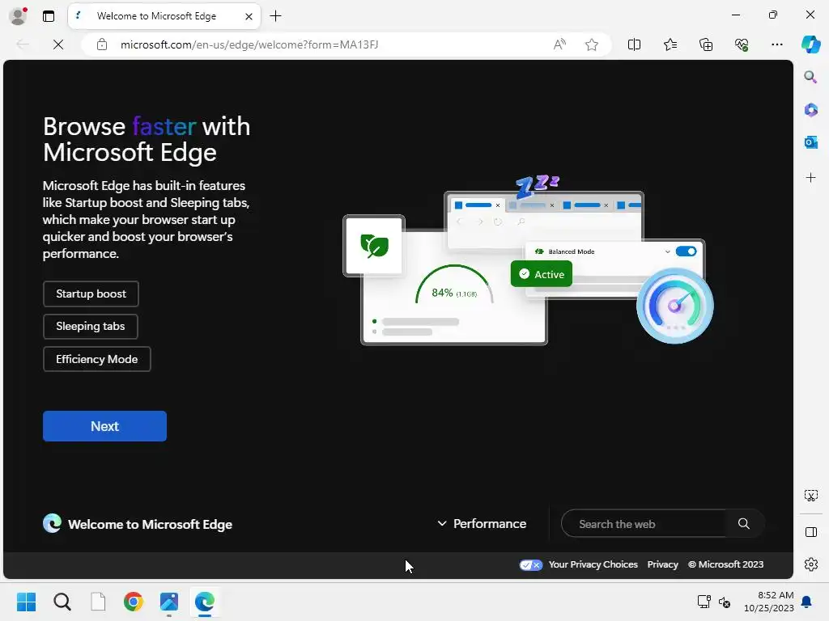Click Microsoft Edge taskbar icon
This screenshot has height=621, width=829.
[x=205, y=602]
